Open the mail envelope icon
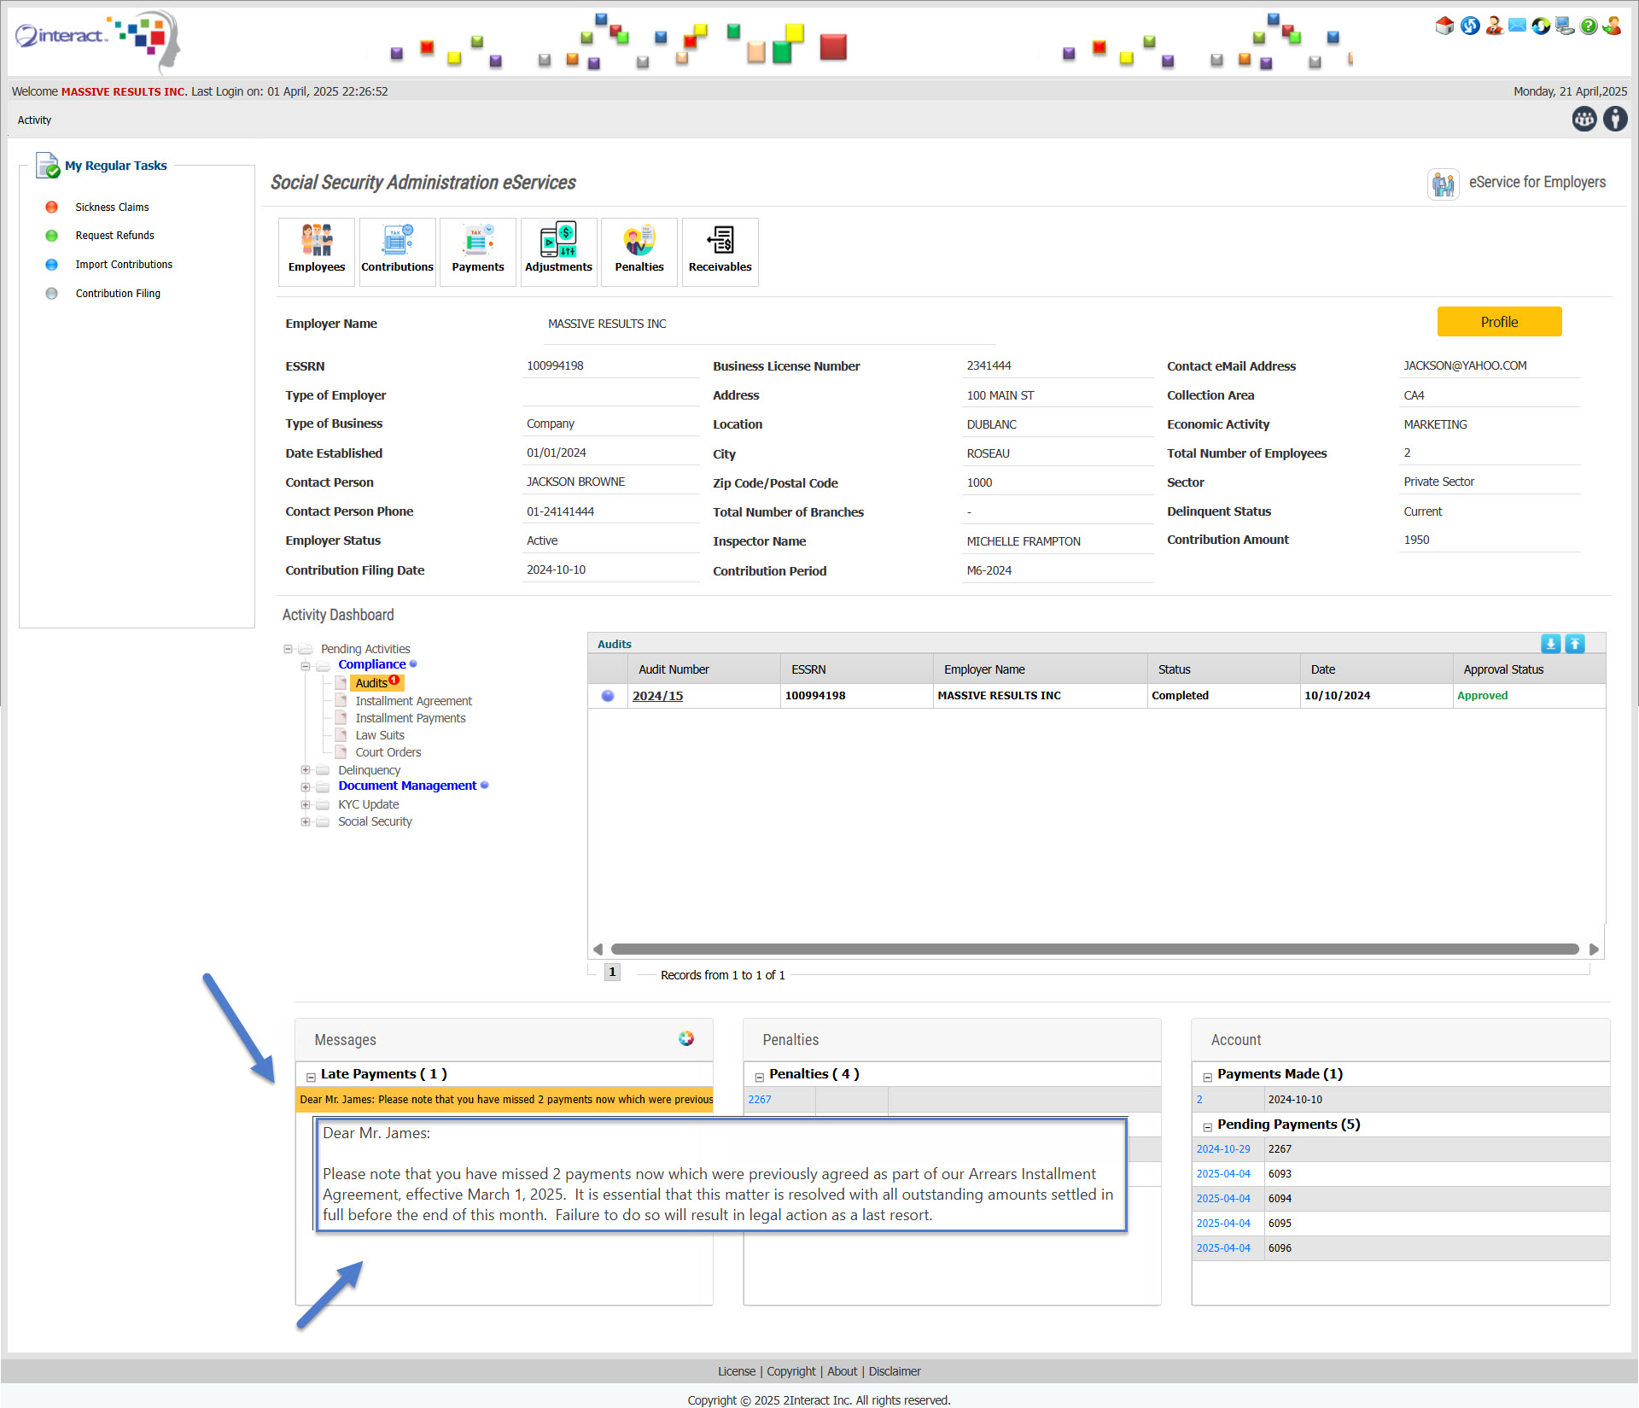Viewport: 1639px width, 1408px height. tap(1517, 26)
